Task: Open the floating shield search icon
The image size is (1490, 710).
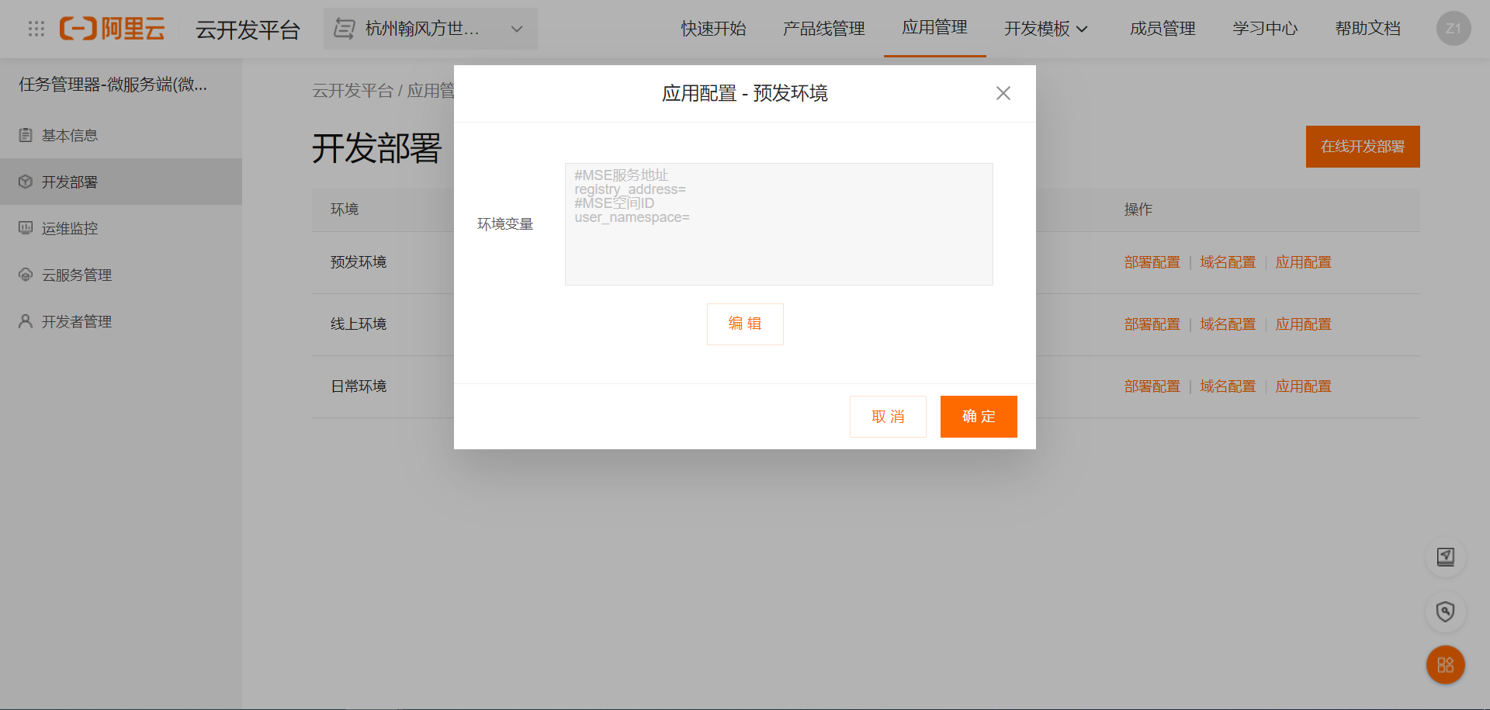Action: [1445, 611]
